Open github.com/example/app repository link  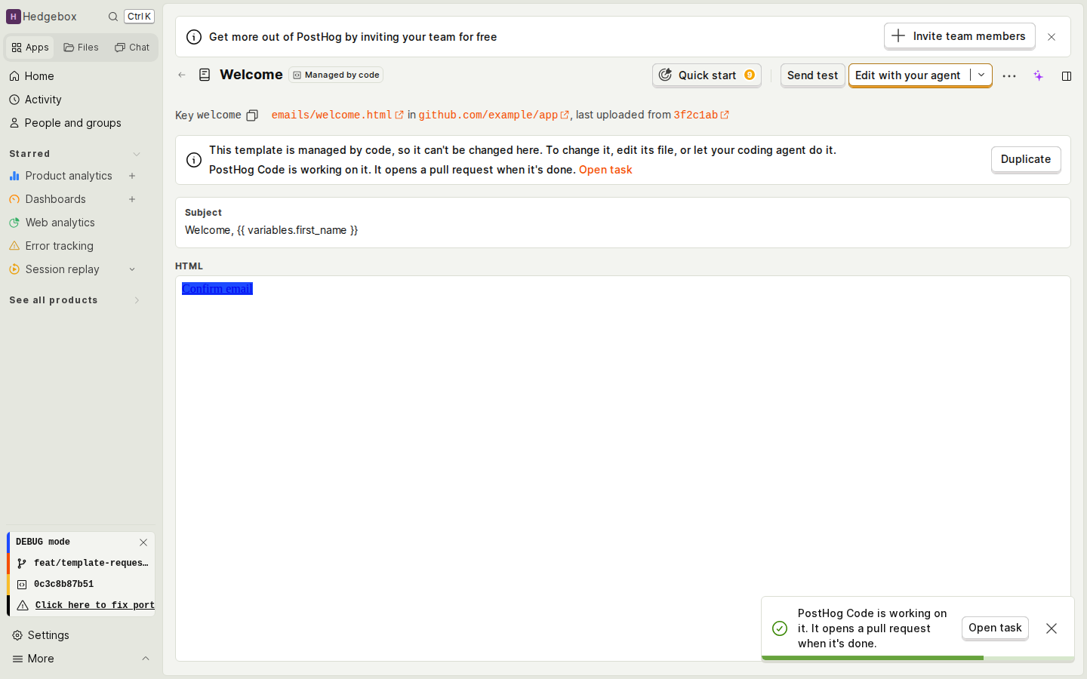(494, 115)
